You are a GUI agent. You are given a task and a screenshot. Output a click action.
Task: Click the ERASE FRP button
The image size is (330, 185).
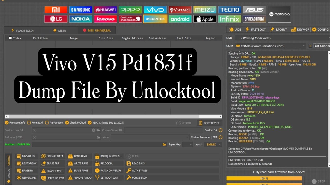click(x=52, y=163)
